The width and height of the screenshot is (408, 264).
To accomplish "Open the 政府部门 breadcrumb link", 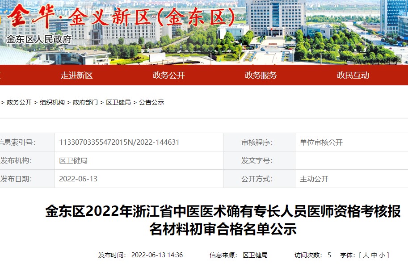I will point(85,102).
